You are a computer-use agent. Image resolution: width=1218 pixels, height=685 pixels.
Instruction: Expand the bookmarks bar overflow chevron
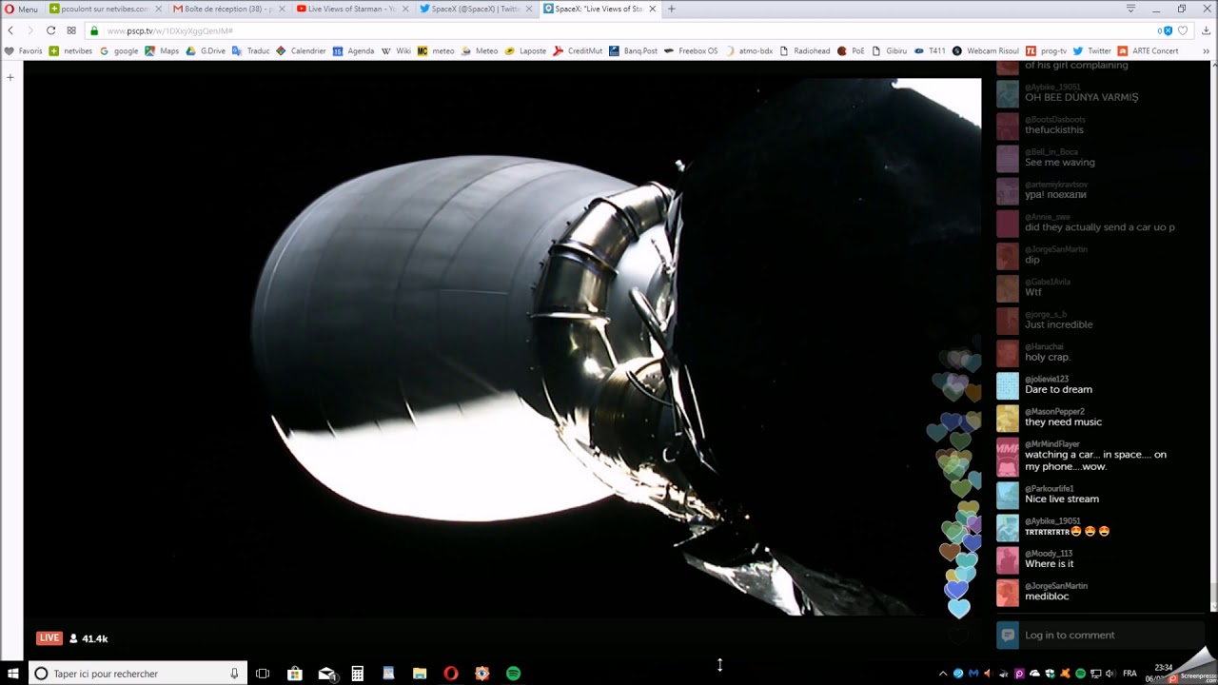1206,50
